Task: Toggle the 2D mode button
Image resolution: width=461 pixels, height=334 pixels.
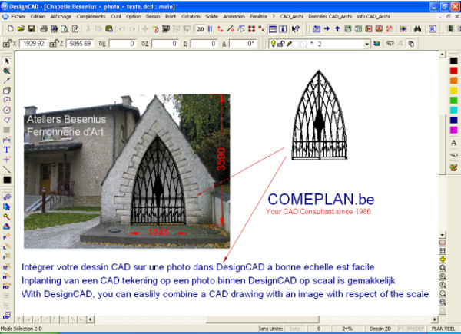Action: coord(201,28)
